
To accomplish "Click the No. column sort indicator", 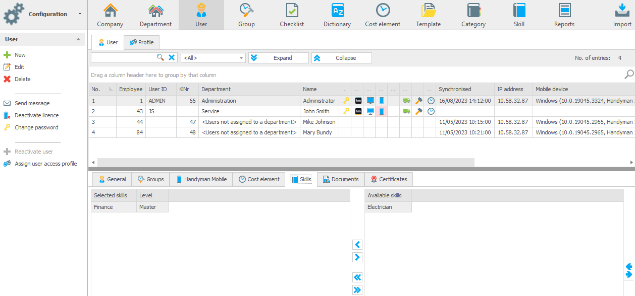I will tap(111, 90).
